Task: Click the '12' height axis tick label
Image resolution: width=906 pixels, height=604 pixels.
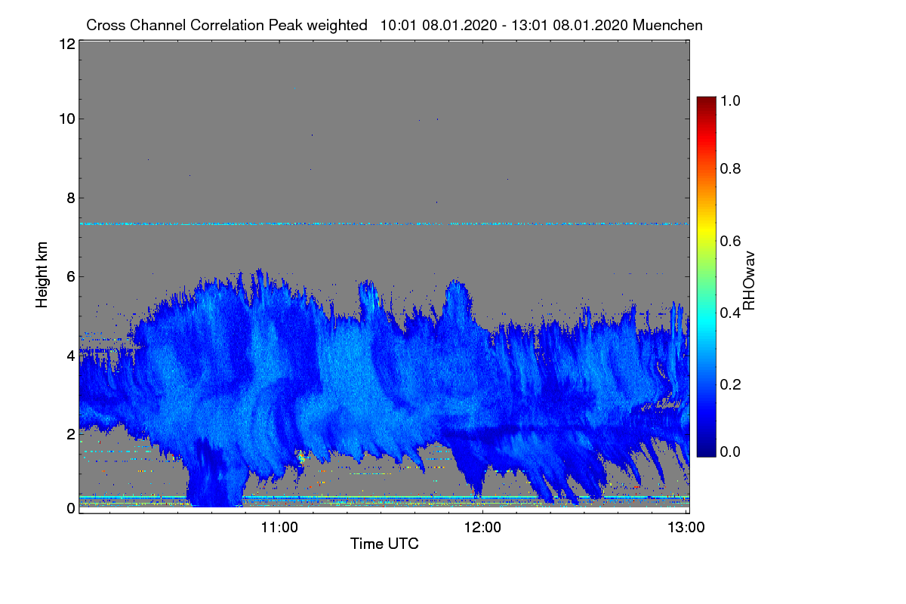Action: 66,44
